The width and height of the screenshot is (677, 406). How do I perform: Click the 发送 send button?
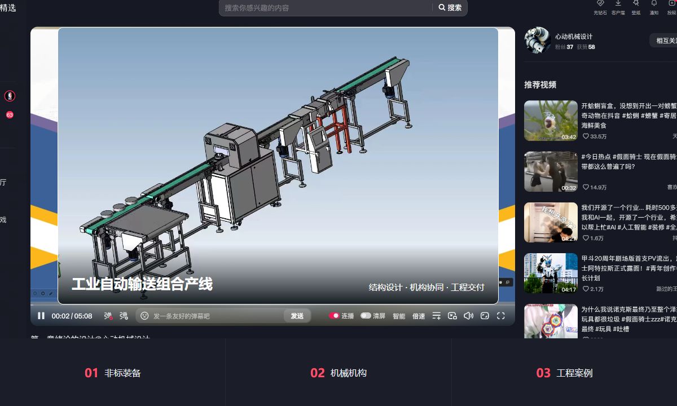pyautogui.click(x=297, y=316)
